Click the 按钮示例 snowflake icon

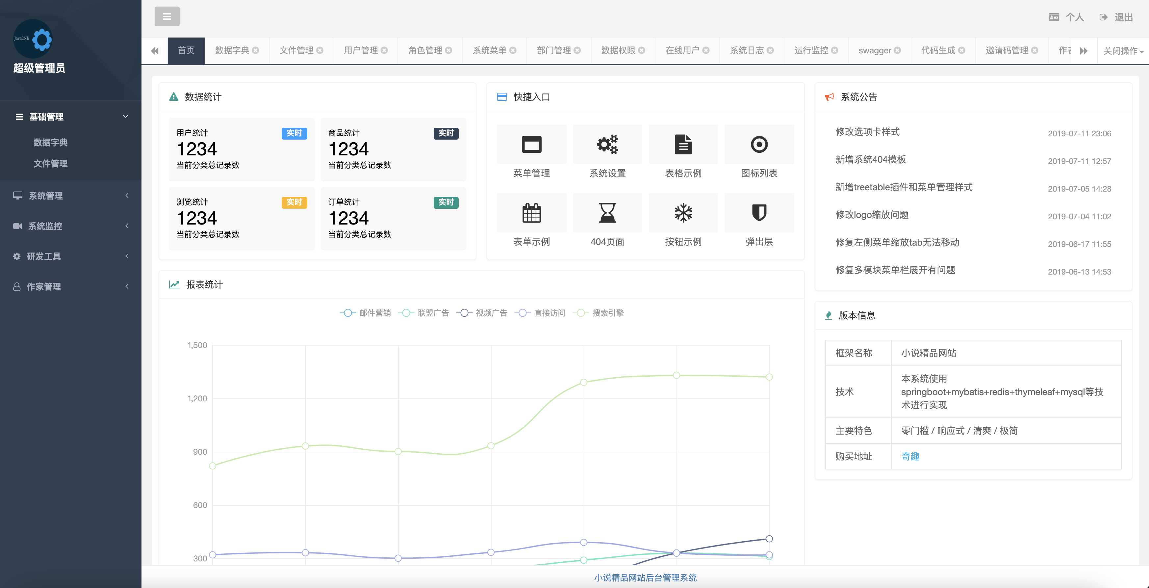point(683,213)
